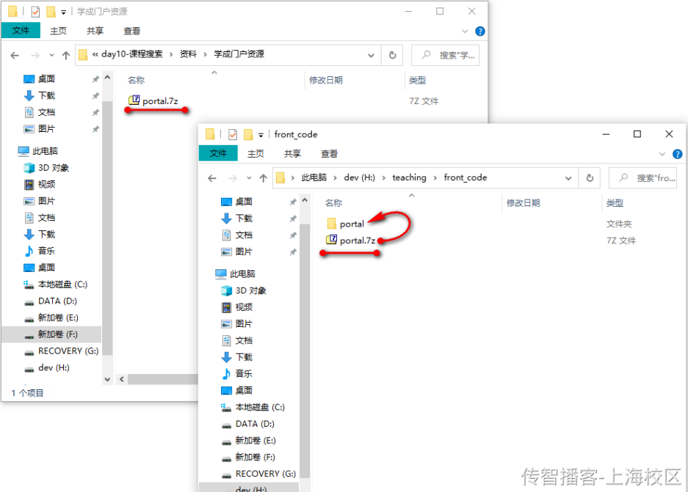The height and width of the screenshot is (492, 688).
Task: Open pinned 图片 in front_code quick access
Action: 237,251
